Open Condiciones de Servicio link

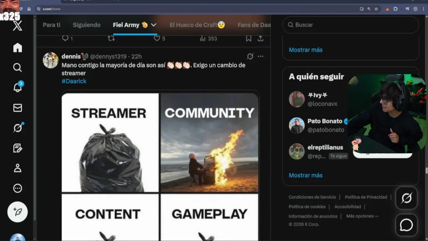pyautogui.click(x=312, y=197)
